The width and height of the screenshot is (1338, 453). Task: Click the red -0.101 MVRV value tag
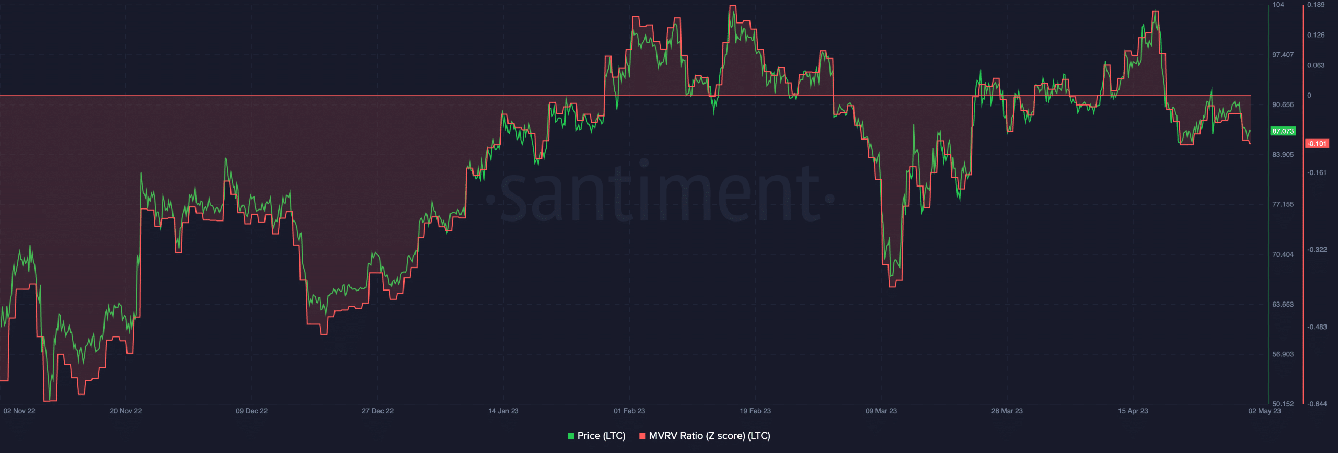click(x=1317, y=143)
